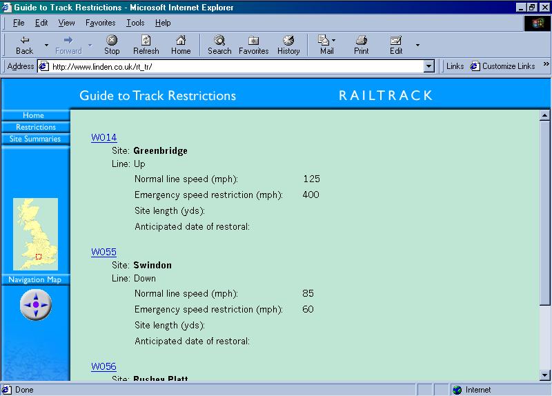Click the Internet Explorer title bar icon

(x=6, y=8)
